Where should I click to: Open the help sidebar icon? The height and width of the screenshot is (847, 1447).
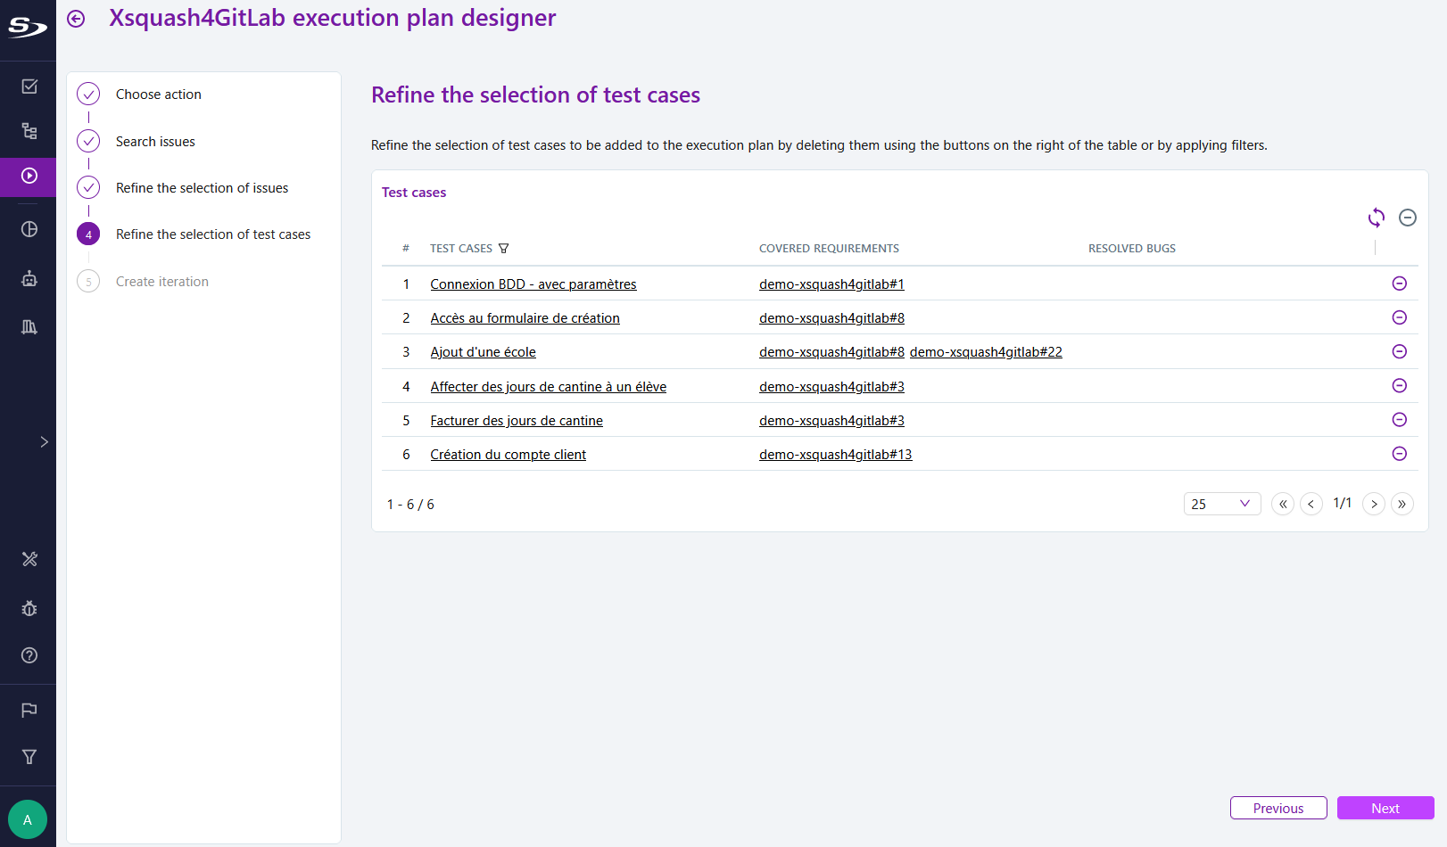pos(29,655)
